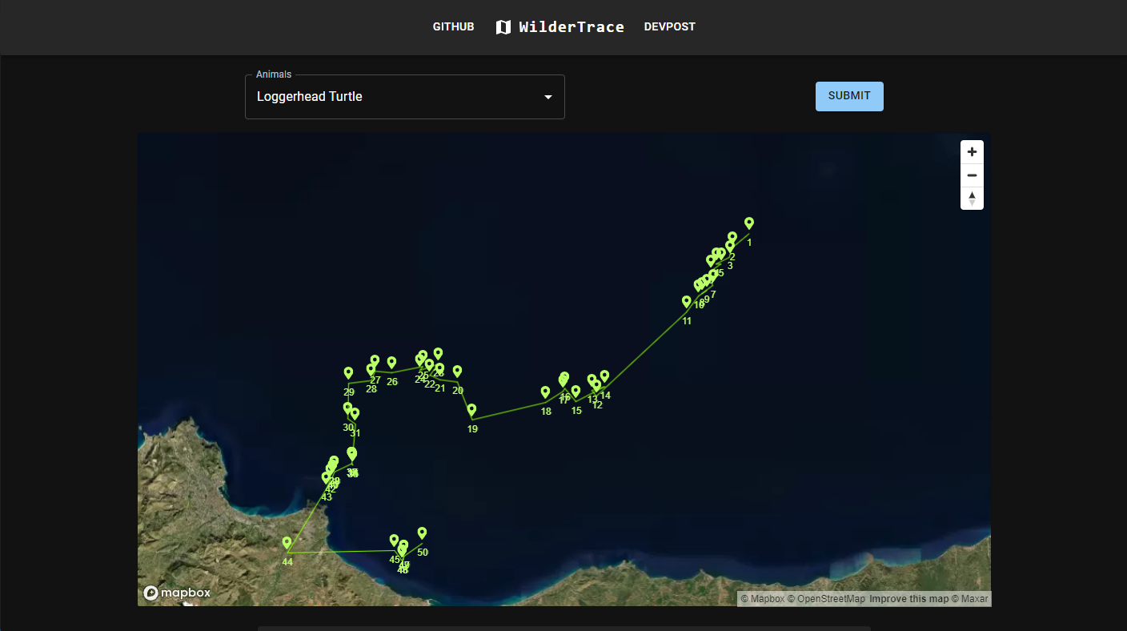This screenshot has height=631, width=1127.
Task: Zoom out of the map
Action: [972, 175]
